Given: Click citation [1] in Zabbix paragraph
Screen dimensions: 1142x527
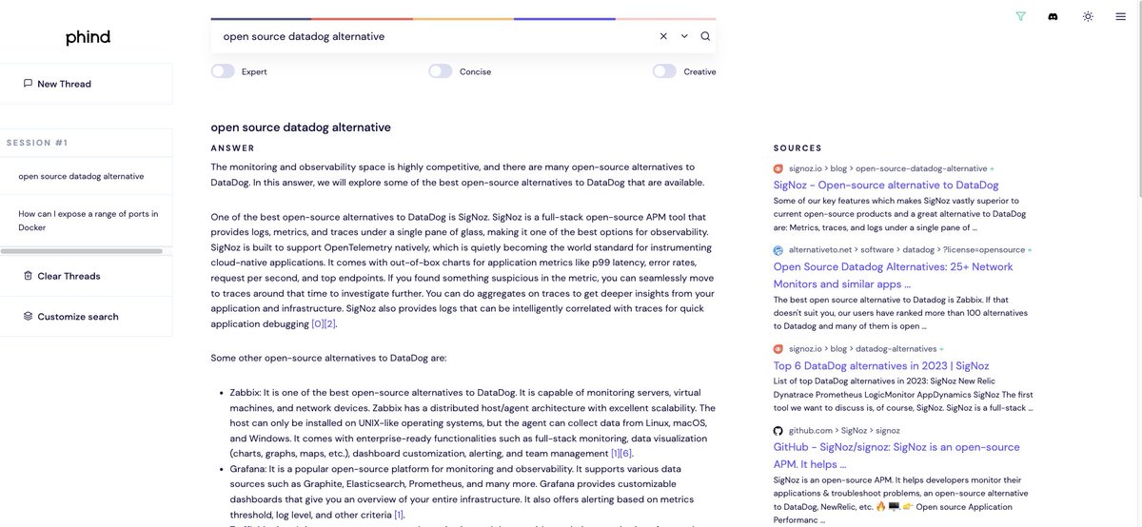Looking at the screenshot, I should [617, 454].
